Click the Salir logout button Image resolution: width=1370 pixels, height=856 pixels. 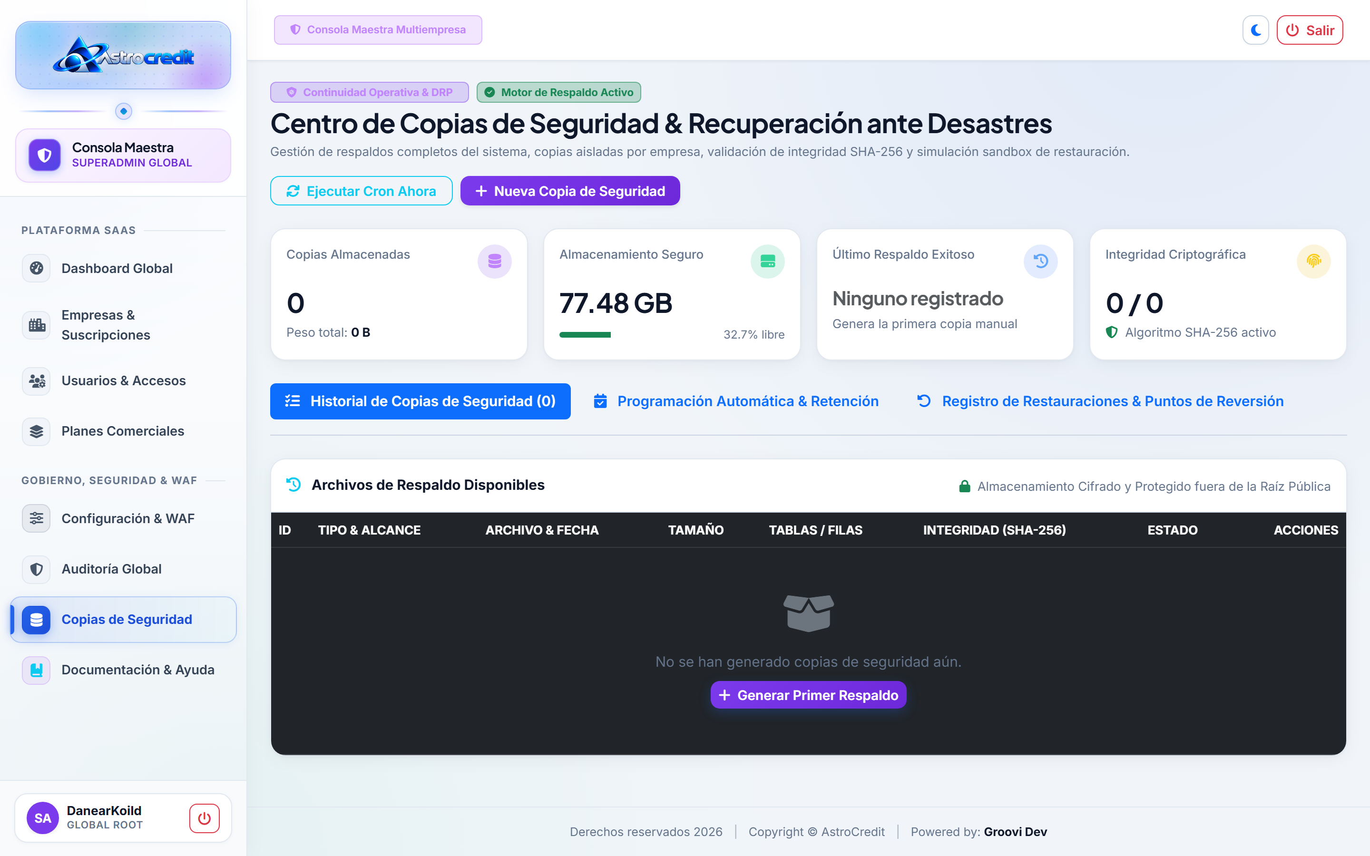pos(1310,30)
